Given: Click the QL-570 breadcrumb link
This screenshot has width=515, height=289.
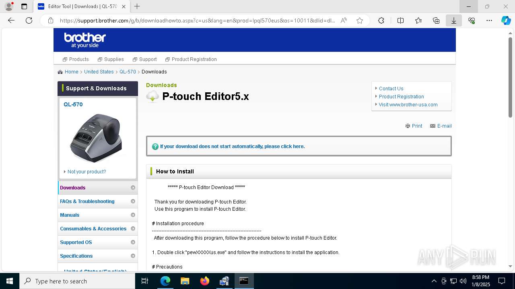Looking at the screenshot, I should click(128, 72).
